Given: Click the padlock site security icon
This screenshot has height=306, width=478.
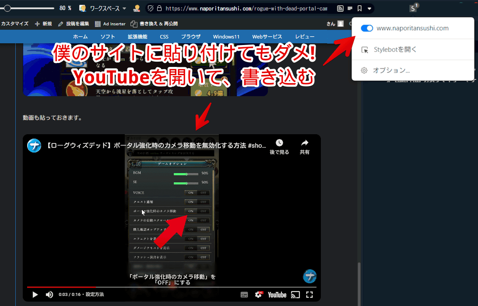Looking at the screenshot, I should [159, 9].
